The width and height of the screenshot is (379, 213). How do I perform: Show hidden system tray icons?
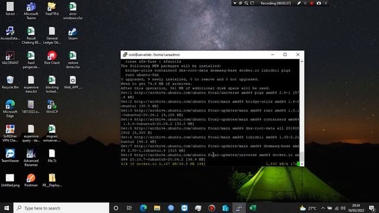[323, 208]
